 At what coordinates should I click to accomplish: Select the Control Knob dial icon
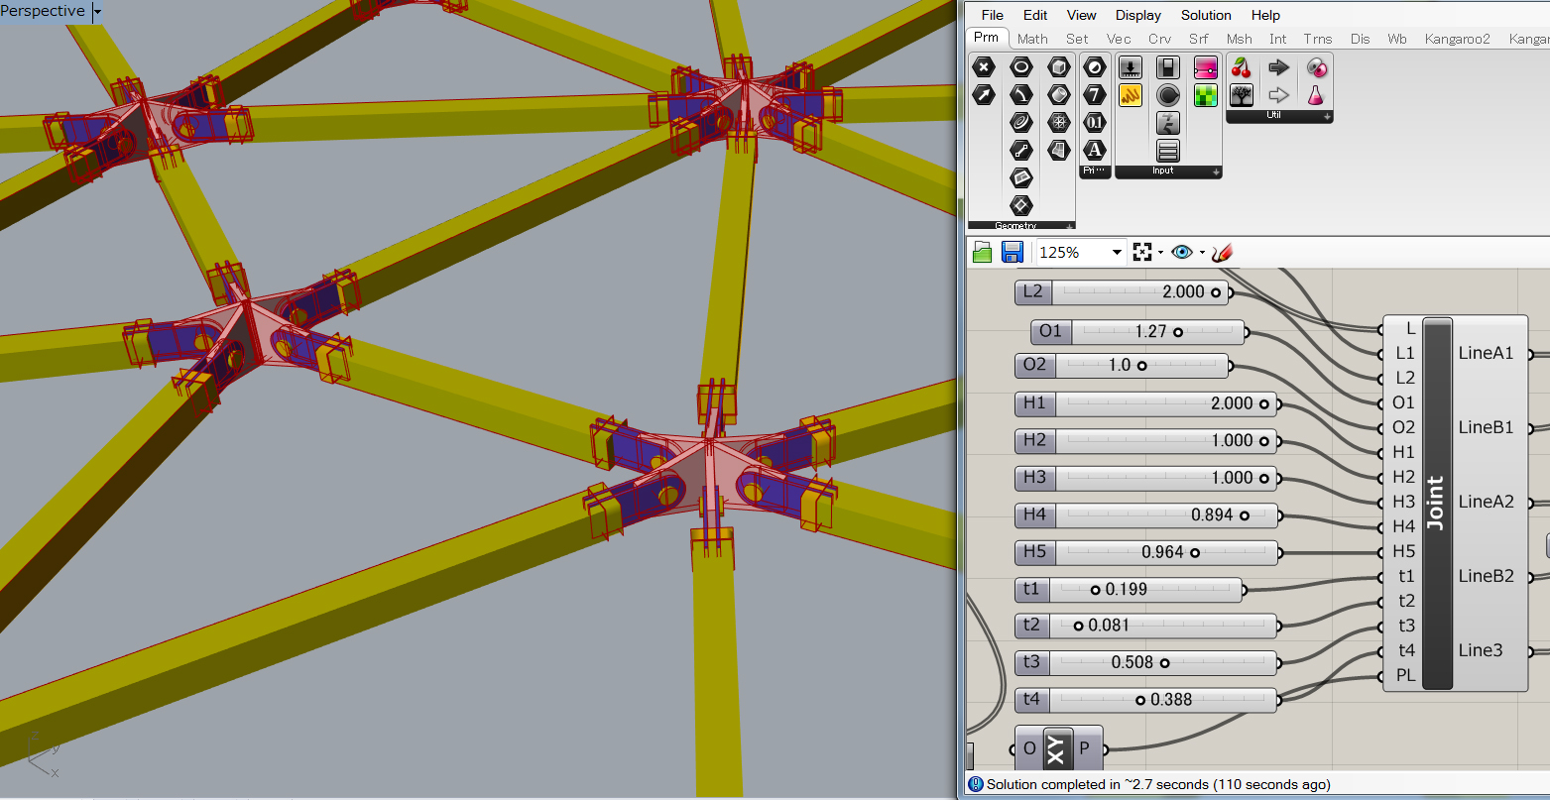1168,95
